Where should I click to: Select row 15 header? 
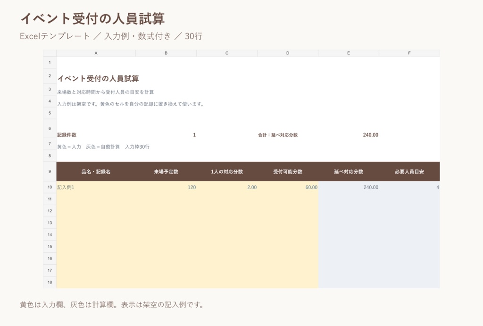click(x=50, y=246)
